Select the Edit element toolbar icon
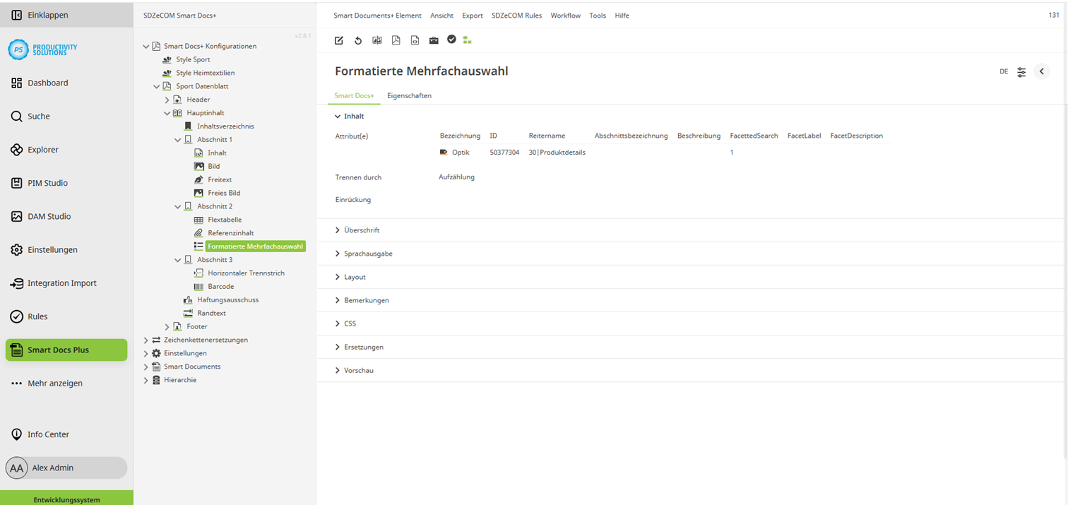 [x=339, y=40]
